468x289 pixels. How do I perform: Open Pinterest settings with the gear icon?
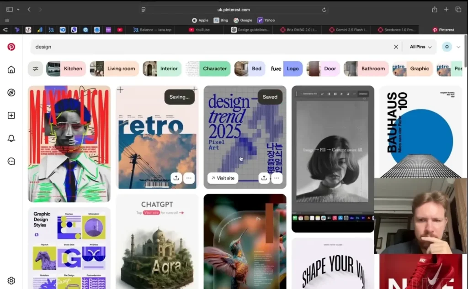[11, 280]
